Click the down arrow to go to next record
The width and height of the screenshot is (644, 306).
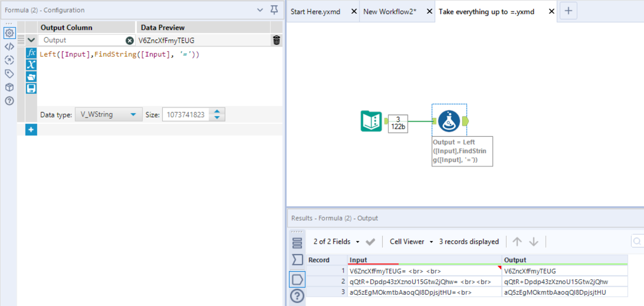point(534,241)
